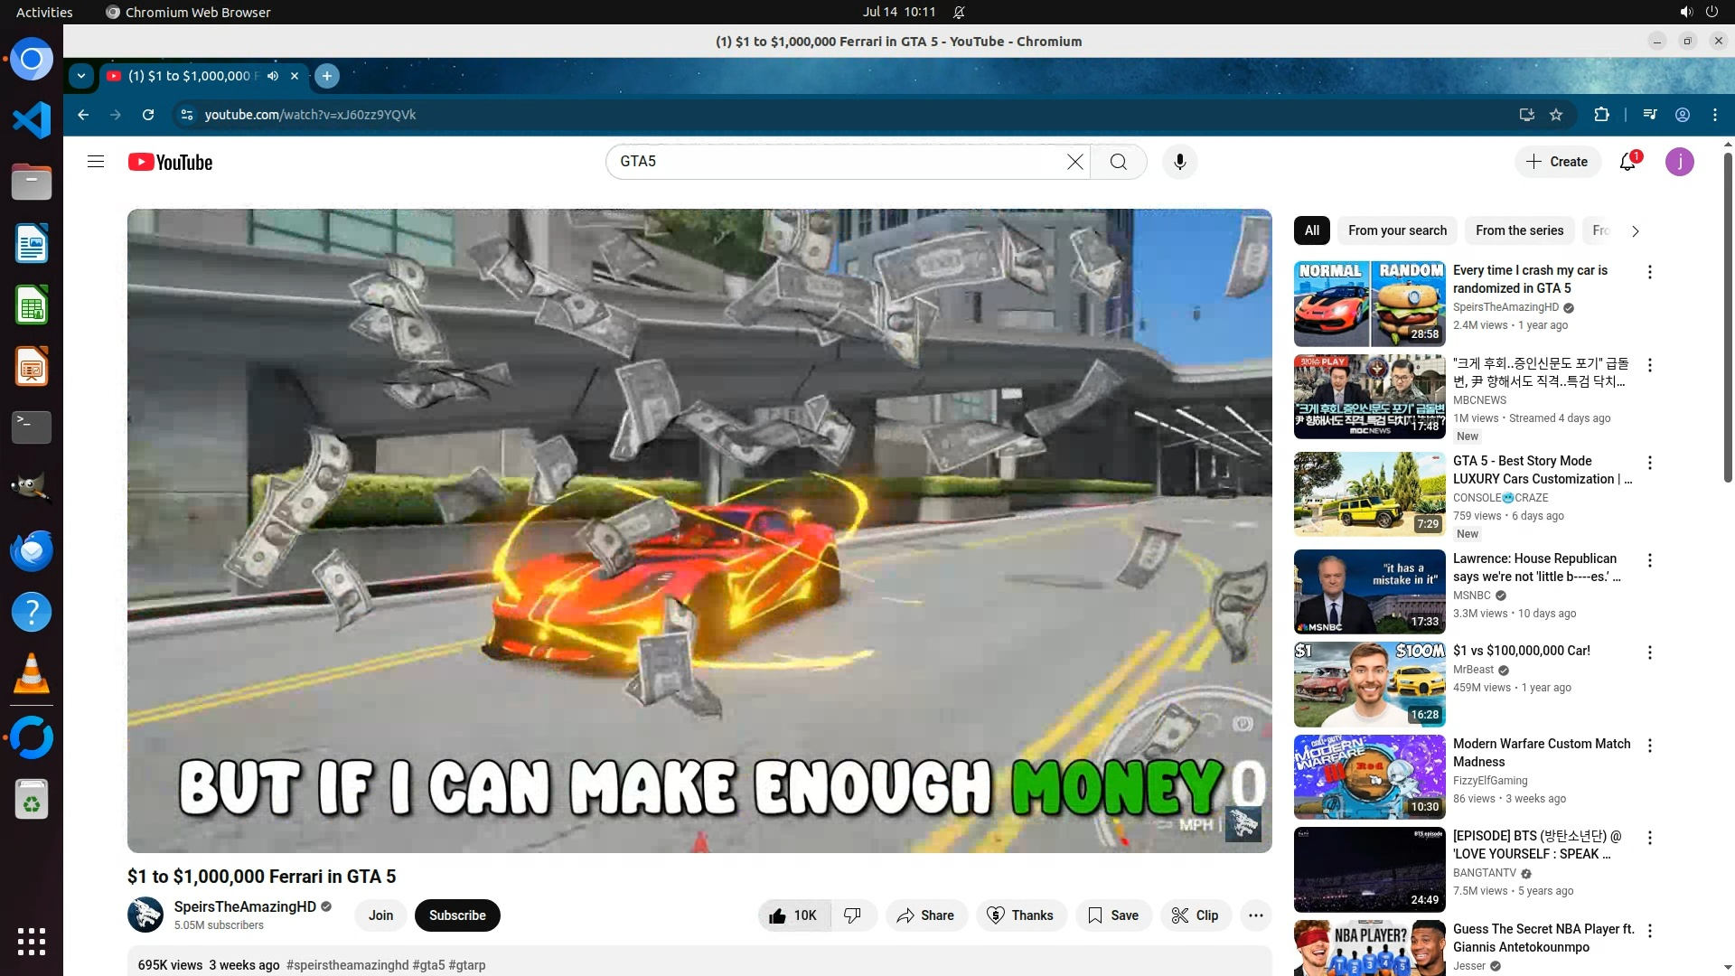Image resolution: width=1735 pixels, height=976 pixels.
Task: Click the voice search microphone icon
Action: click(1179, 162)
